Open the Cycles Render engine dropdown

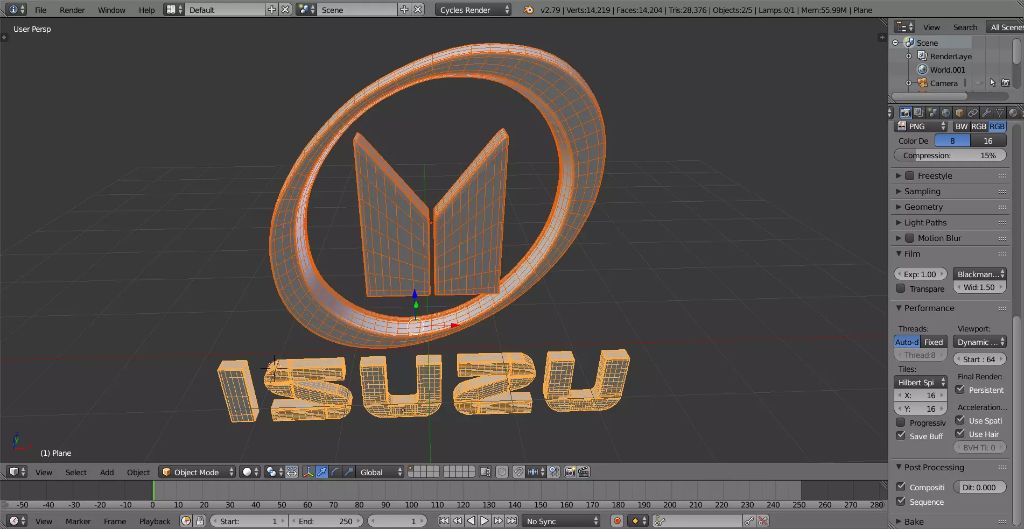tap(473, 10)
